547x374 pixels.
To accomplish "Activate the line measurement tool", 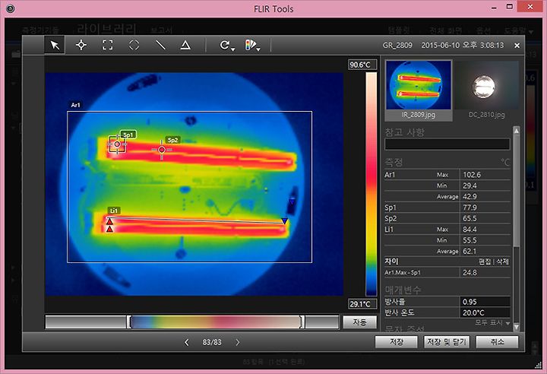I will [x=160, y=45].
